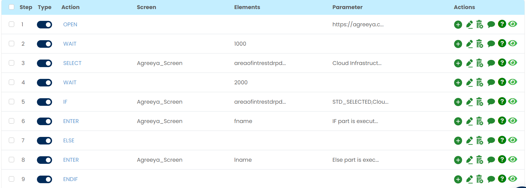526x188 pixels.
Task: Click the OPEN action link
Action: tap(70, 24)
